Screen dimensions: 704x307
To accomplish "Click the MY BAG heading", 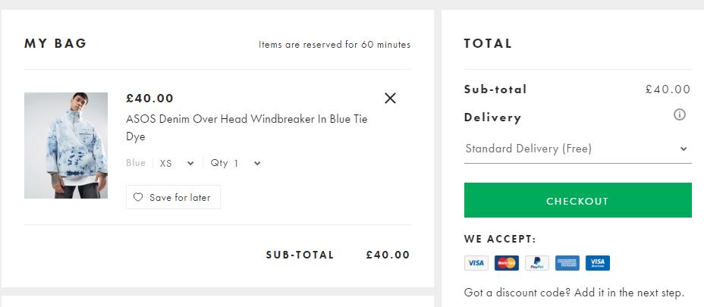I will click(x=55, y=43).
